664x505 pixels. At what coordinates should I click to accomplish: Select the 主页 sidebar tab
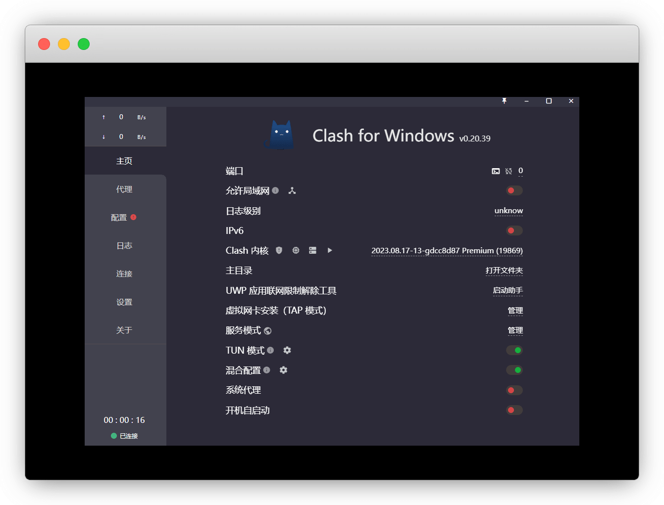(x=125, y=161)
